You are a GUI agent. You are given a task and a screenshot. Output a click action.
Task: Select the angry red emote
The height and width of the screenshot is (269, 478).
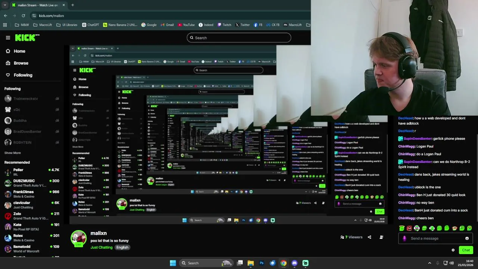point(409,228)
